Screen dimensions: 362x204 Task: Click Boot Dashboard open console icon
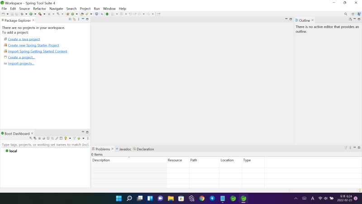pos(48,138)
